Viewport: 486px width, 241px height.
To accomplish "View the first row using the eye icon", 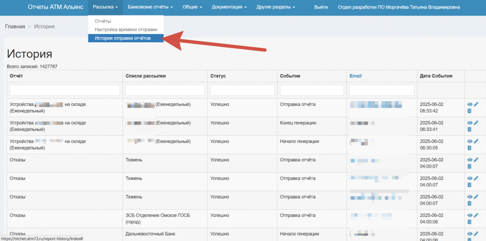I will click(x=470, y=104).
